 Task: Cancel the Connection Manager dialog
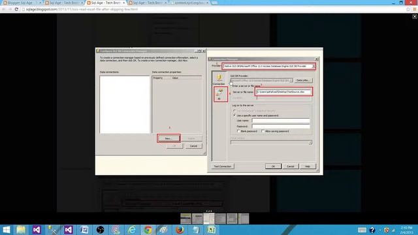pyautogui.click(x=290, y=166)
